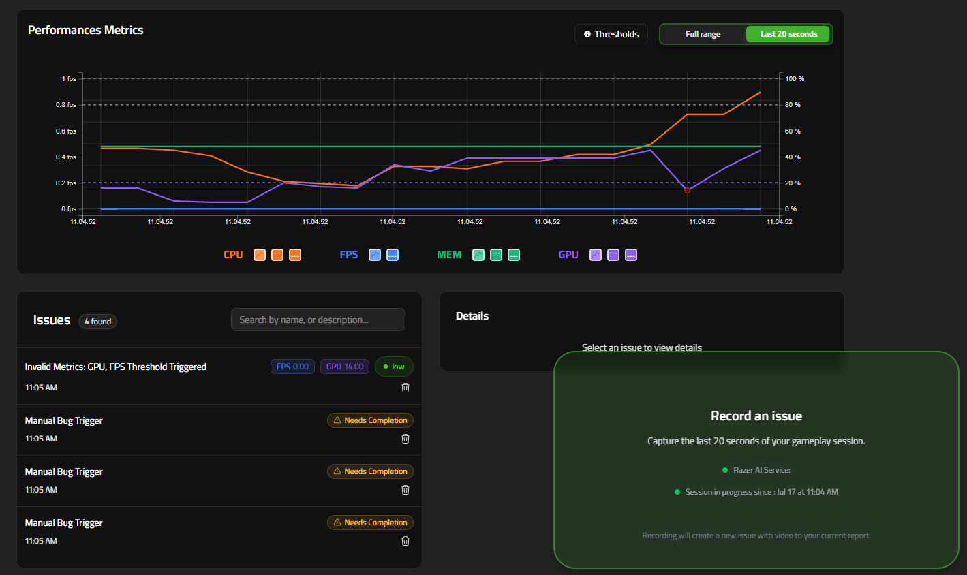The height and width of the screenshot is (575, 967).
Task: Toggle the CPU upper threshold line icon
Action: click(x=277, y=255)
